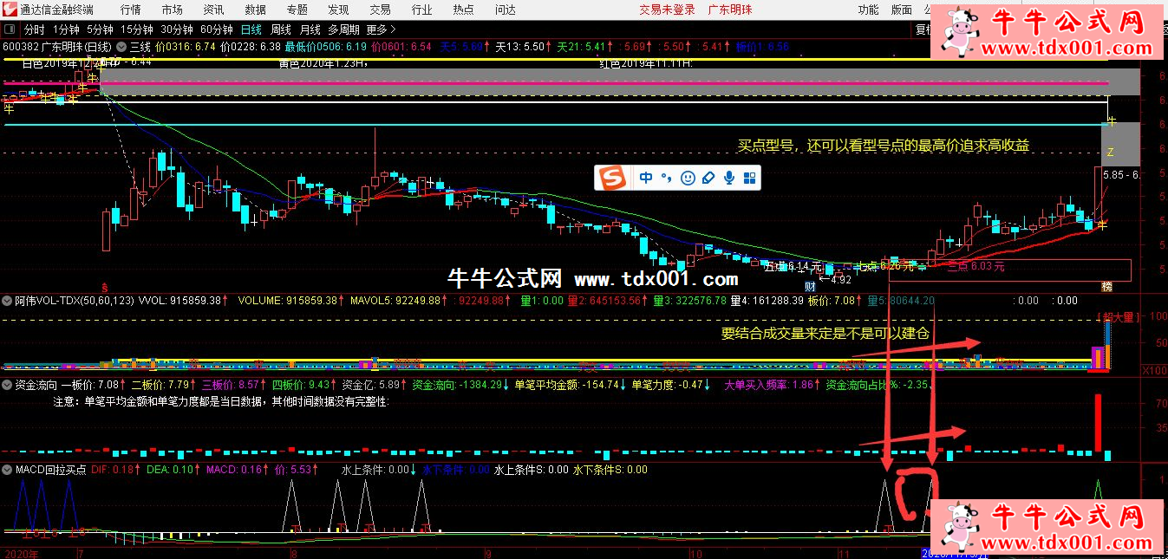This screenshot has width=1168, height=559.
Task: Click the 财 finance marker on chart
Action: (x=810, y=286)
